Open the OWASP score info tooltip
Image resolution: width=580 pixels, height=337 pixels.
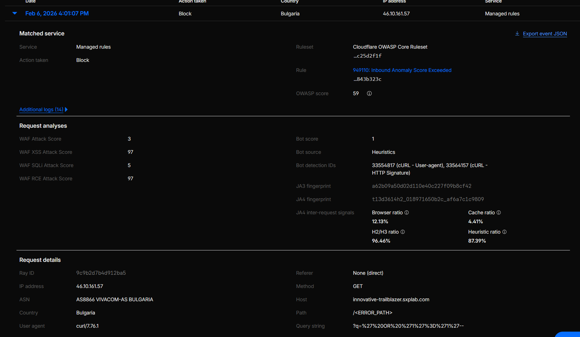point(369,93)
